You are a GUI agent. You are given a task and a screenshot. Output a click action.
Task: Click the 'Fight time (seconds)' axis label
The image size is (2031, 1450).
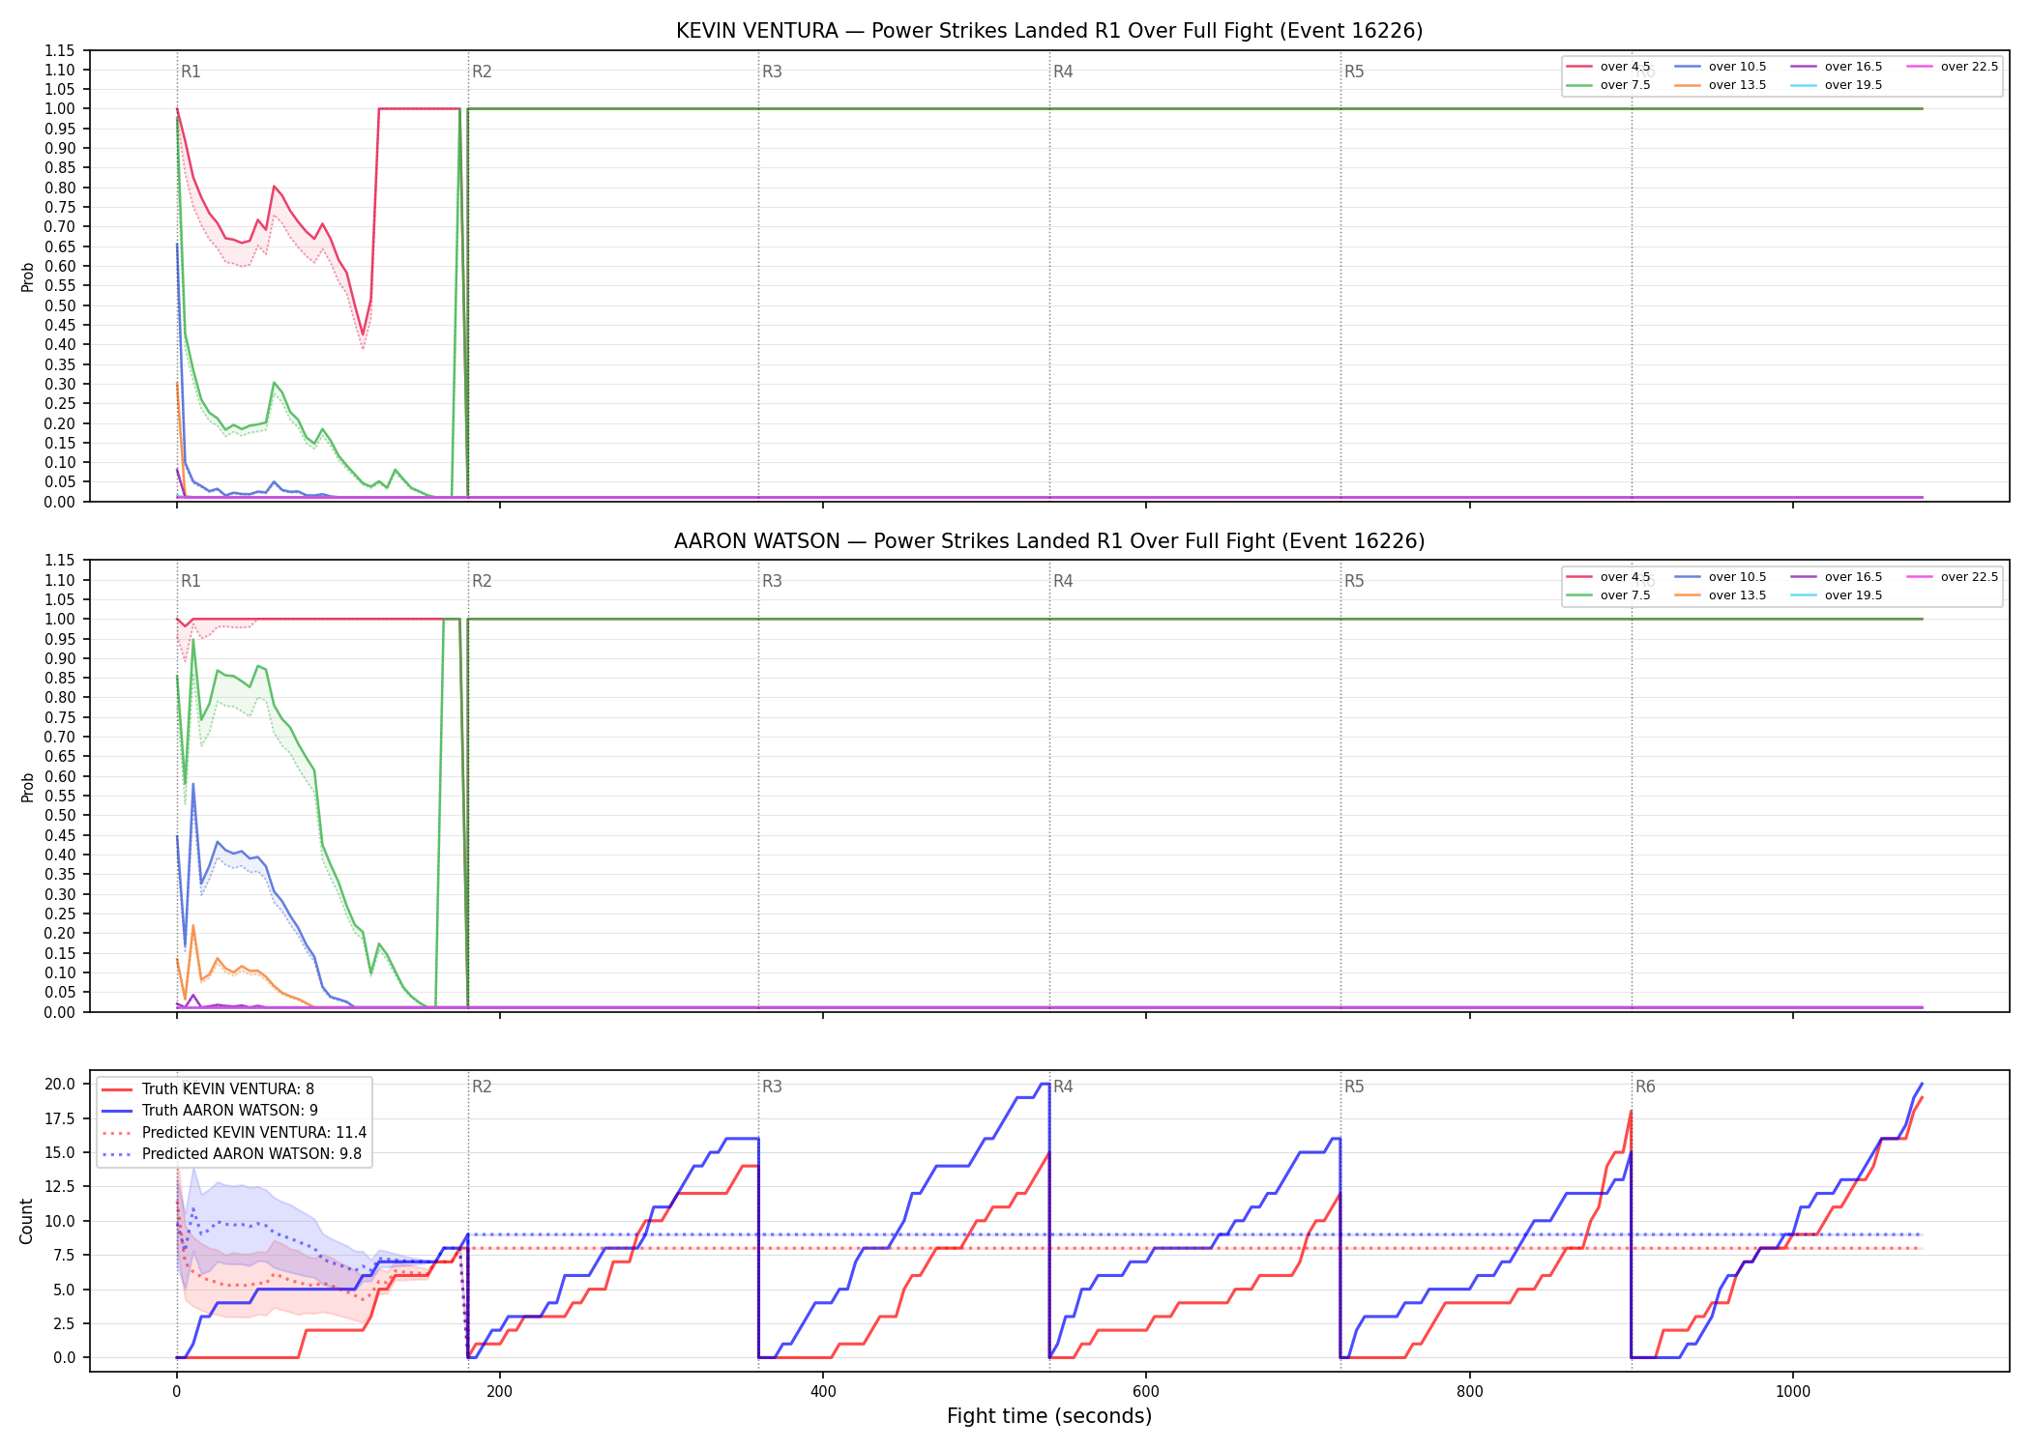click(1049, 1416)
